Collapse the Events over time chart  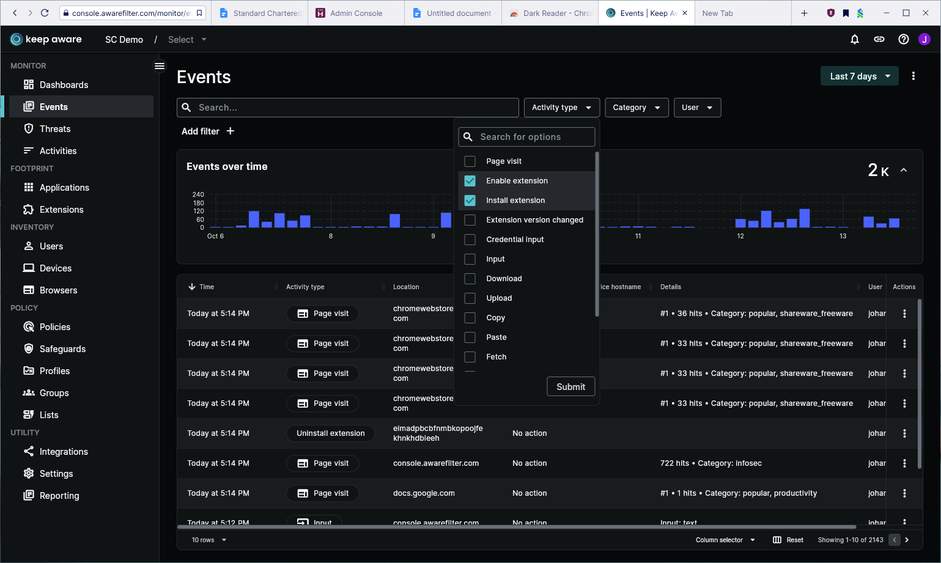(904, 171)
